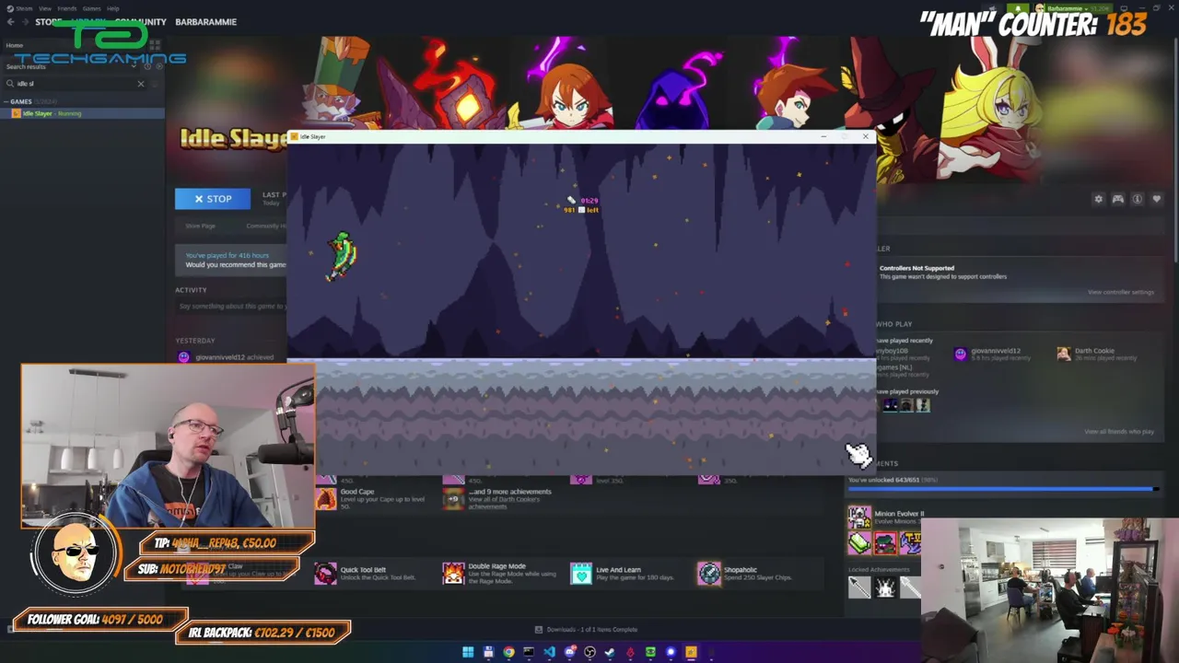Open Good Cape achievement icon
Screen dimensions: 1179x663
point(325,498)
